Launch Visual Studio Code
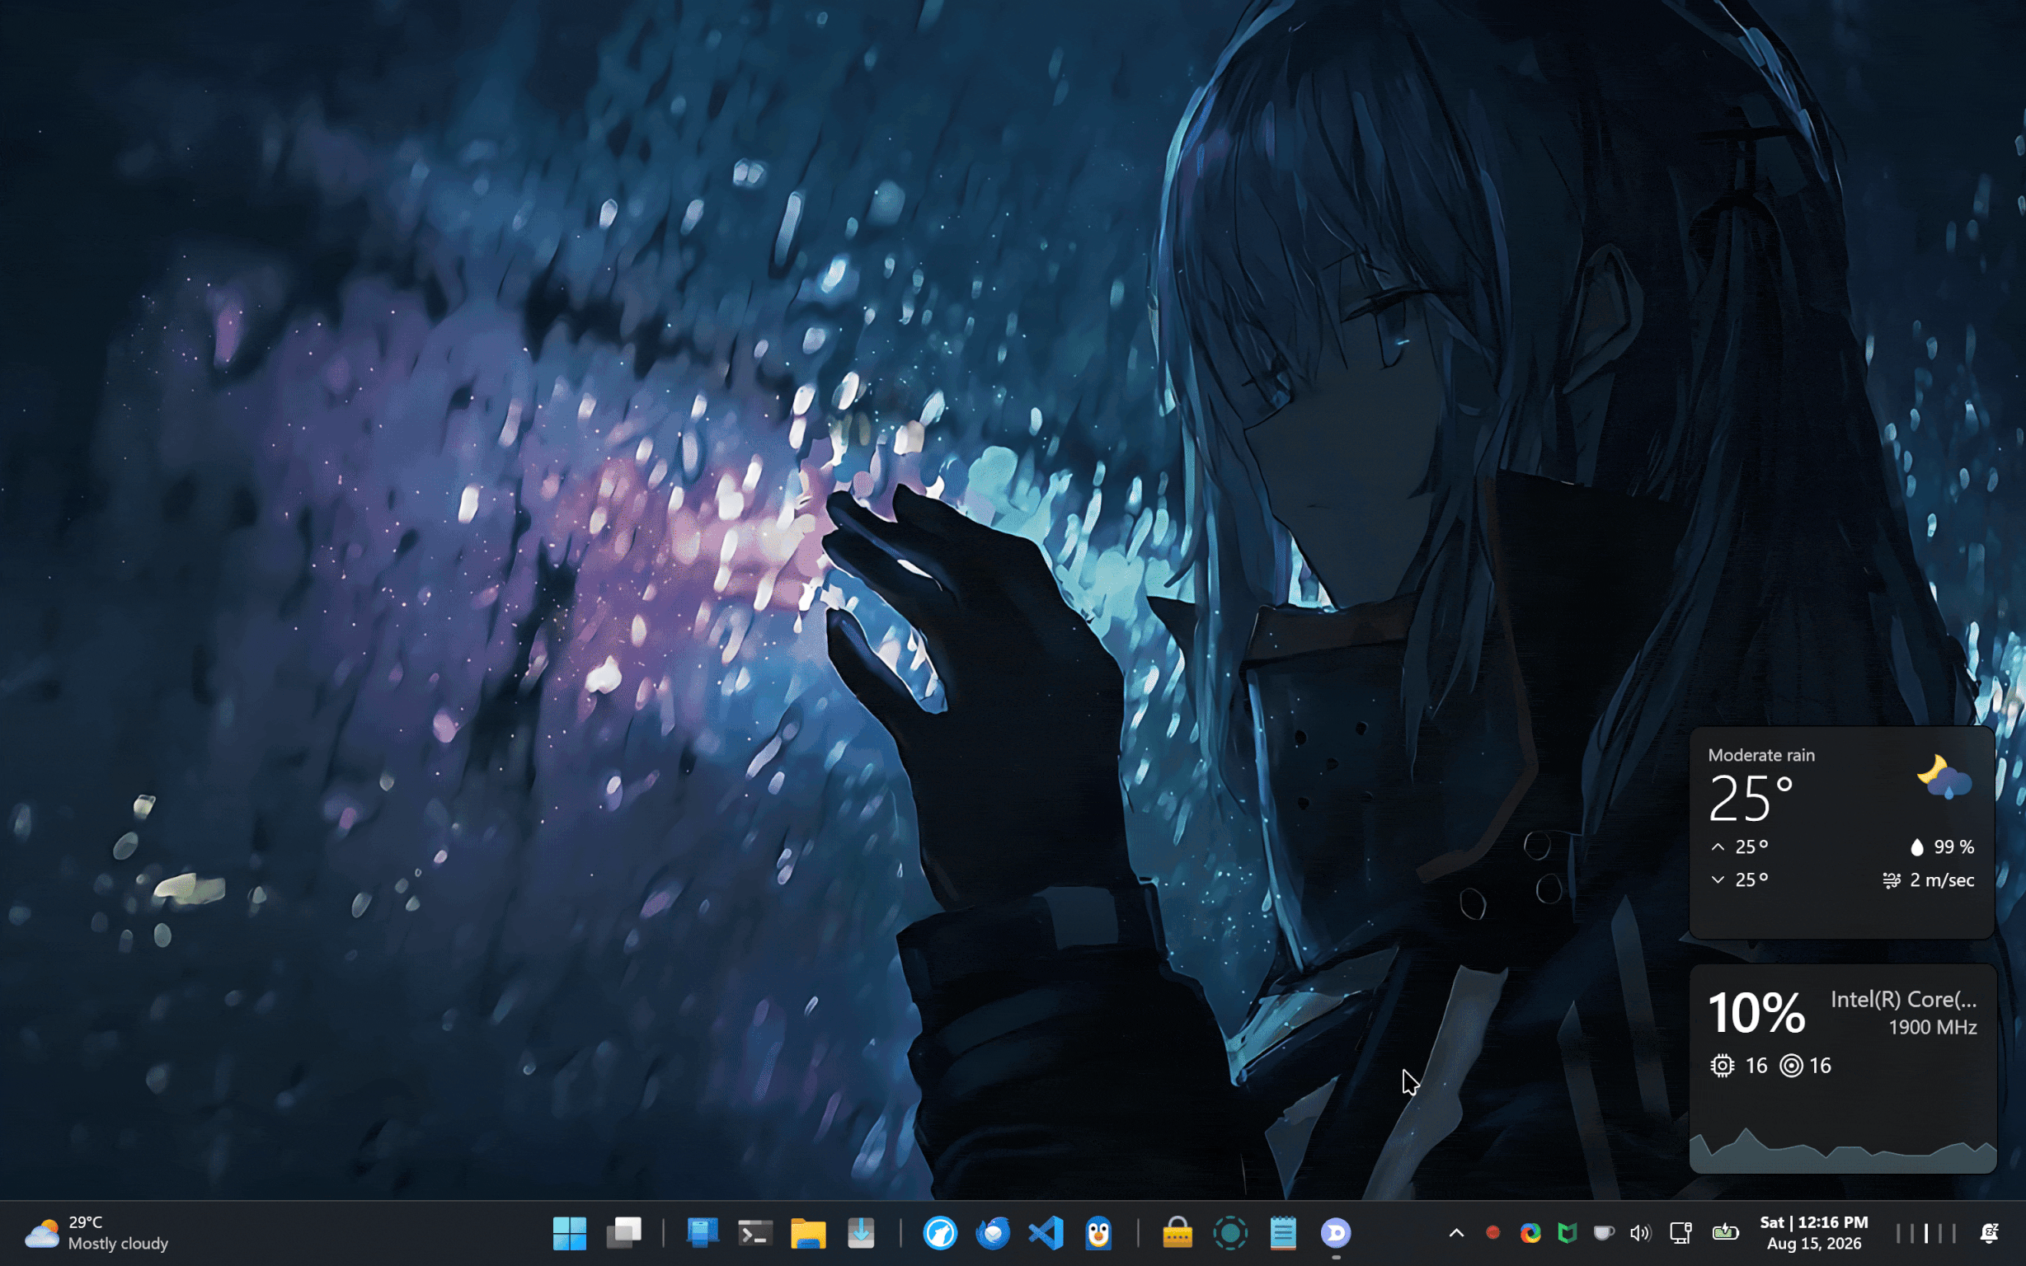This screenshot has width=2026, height=1266. point(1046,1232)
